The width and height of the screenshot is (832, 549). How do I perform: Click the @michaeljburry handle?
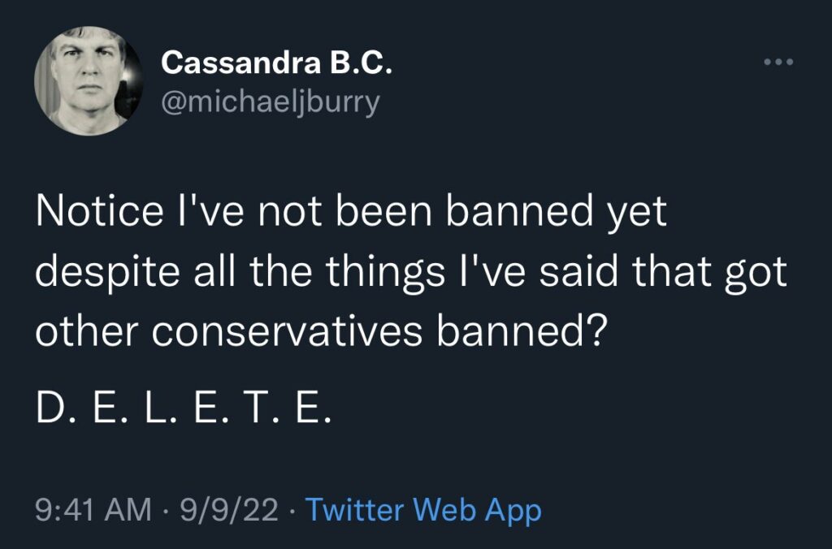(271, 104)
